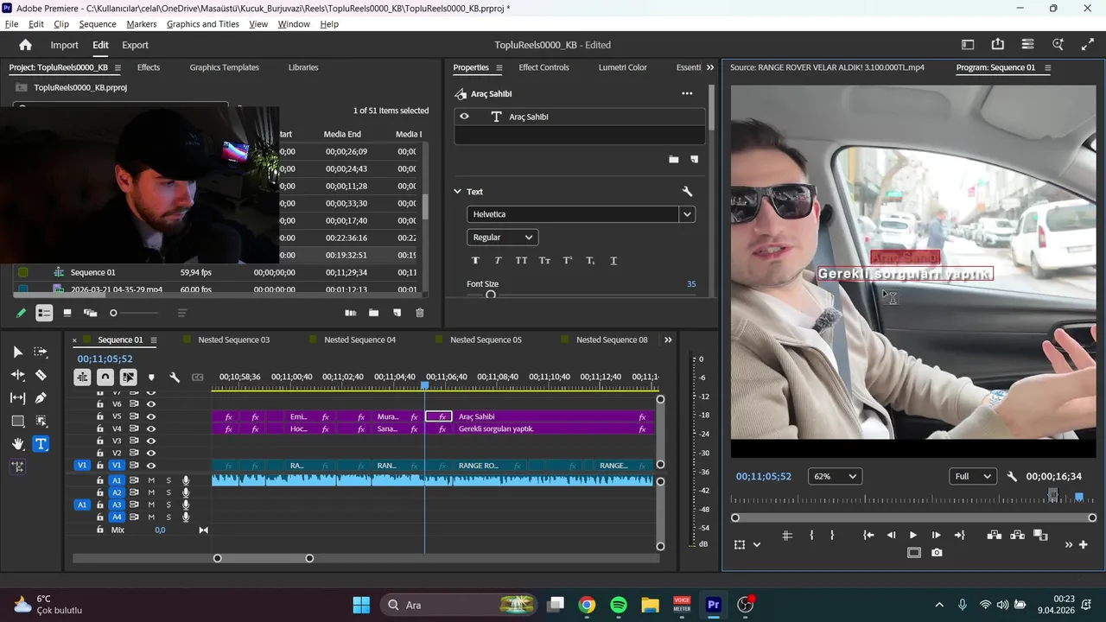Open Spotify from the Windows taskbar

[619, 605]
